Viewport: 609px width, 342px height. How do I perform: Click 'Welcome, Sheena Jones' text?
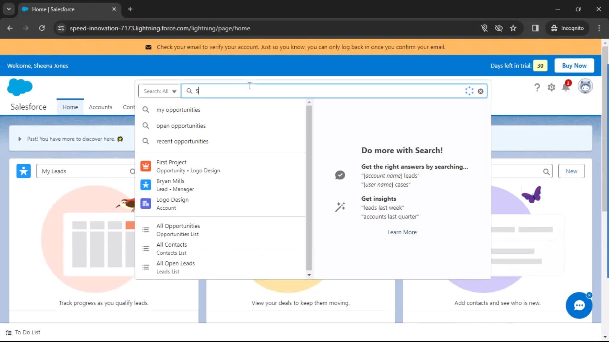pos(38,66)
